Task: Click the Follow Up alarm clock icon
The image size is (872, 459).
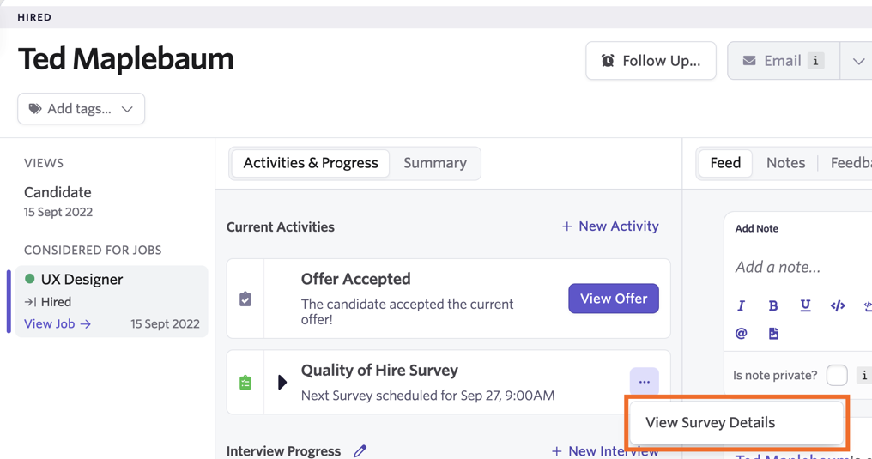Action: pyautogui.click(x=608, y=61)
